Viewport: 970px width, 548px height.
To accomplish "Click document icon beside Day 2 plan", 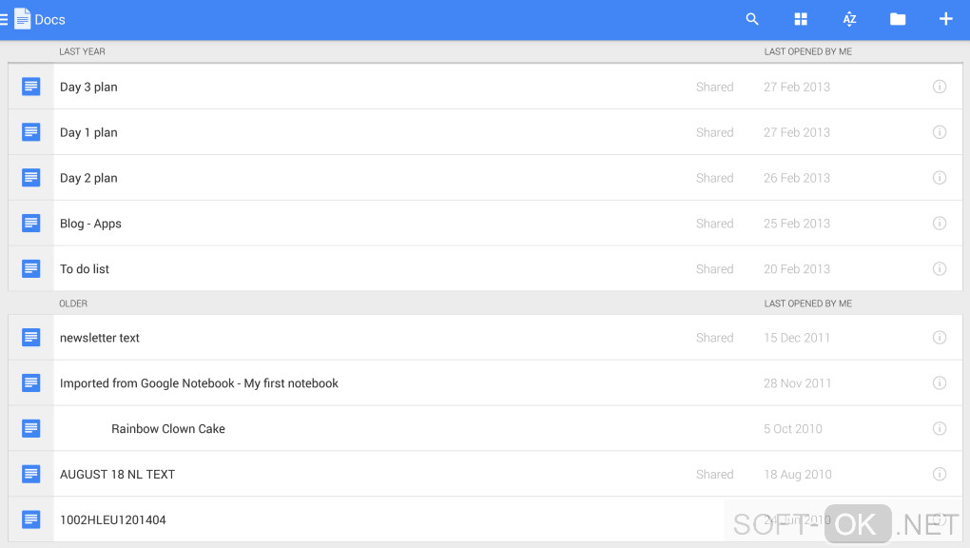I will [x=31, y=178].
